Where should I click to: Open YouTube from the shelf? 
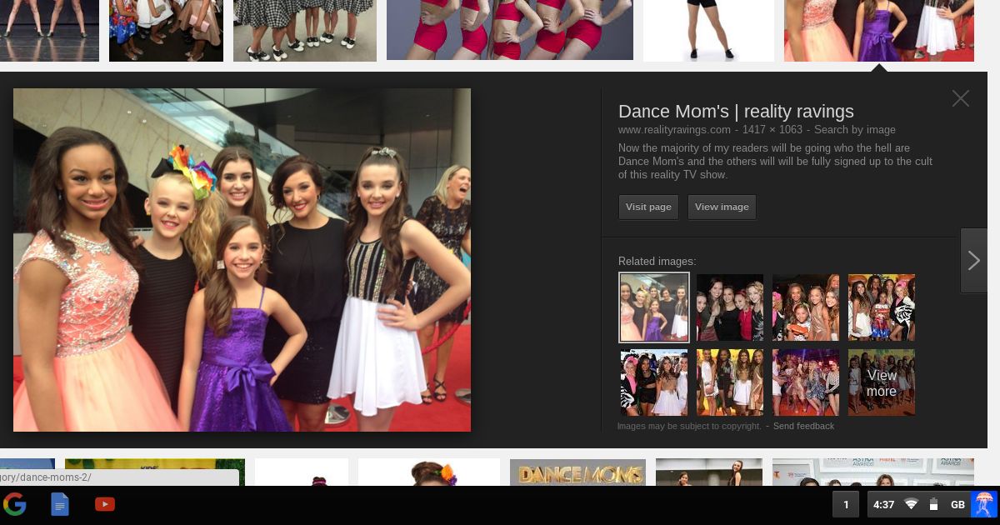click(104, 504)
